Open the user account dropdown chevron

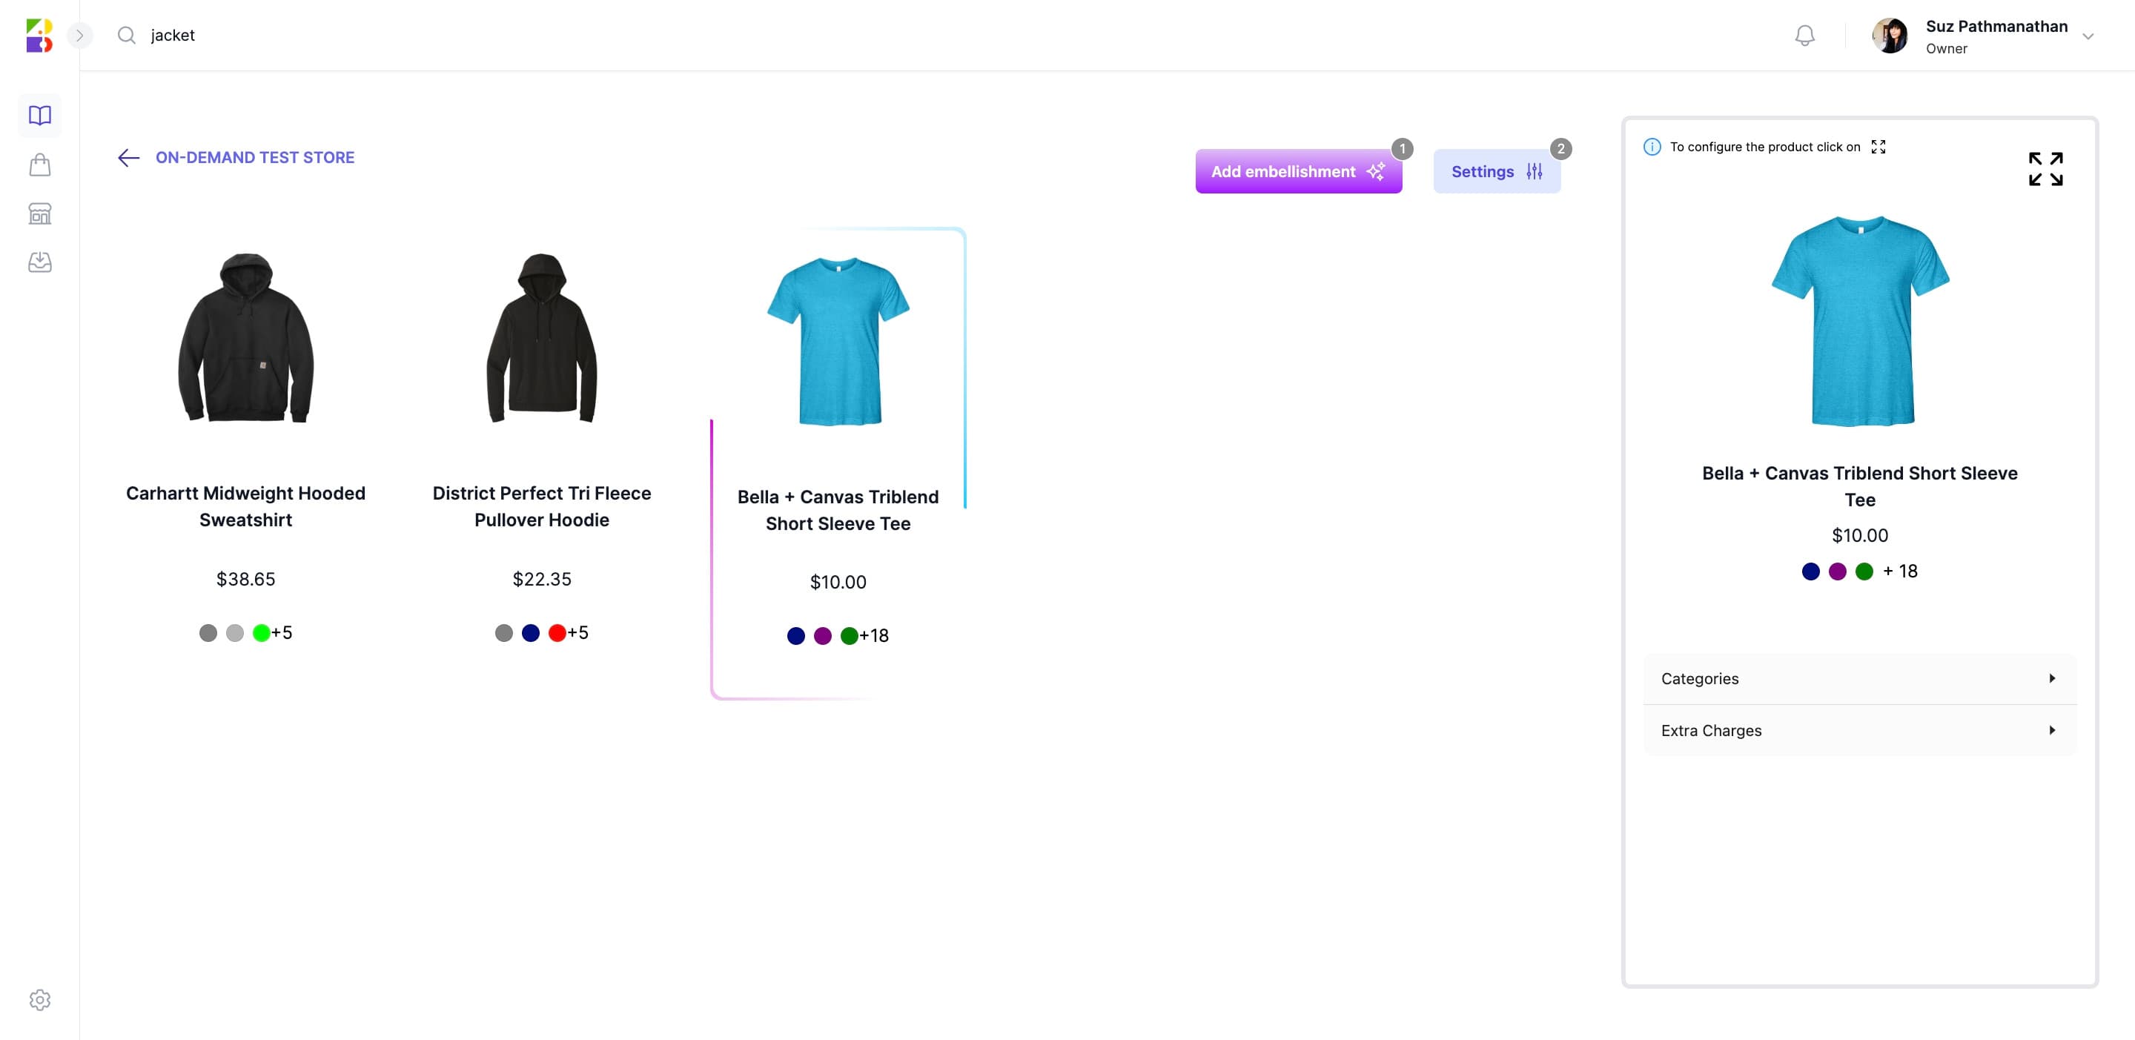(x=2088, y=36)
